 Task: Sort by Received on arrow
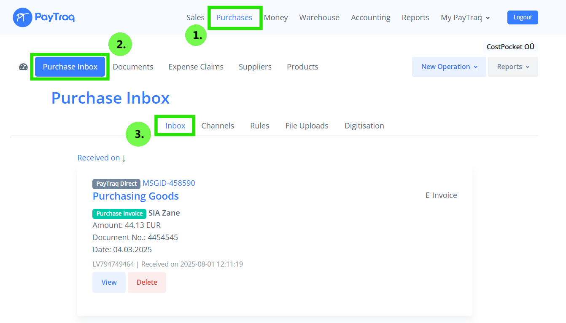pos(124,158)
